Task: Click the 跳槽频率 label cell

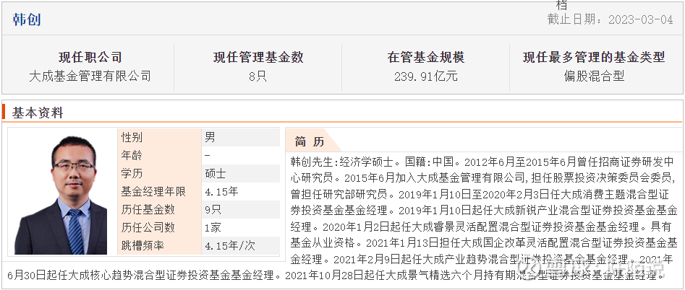Action: [x=159, y=245]
